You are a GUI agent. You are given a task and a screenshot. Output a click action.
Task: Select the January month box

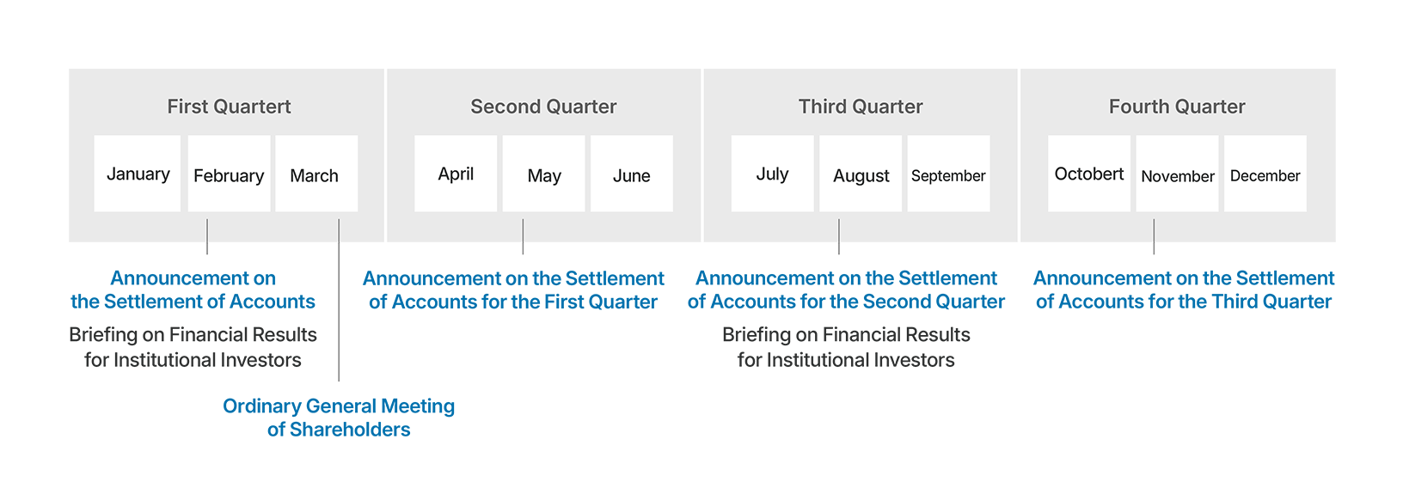coord(138,174)
